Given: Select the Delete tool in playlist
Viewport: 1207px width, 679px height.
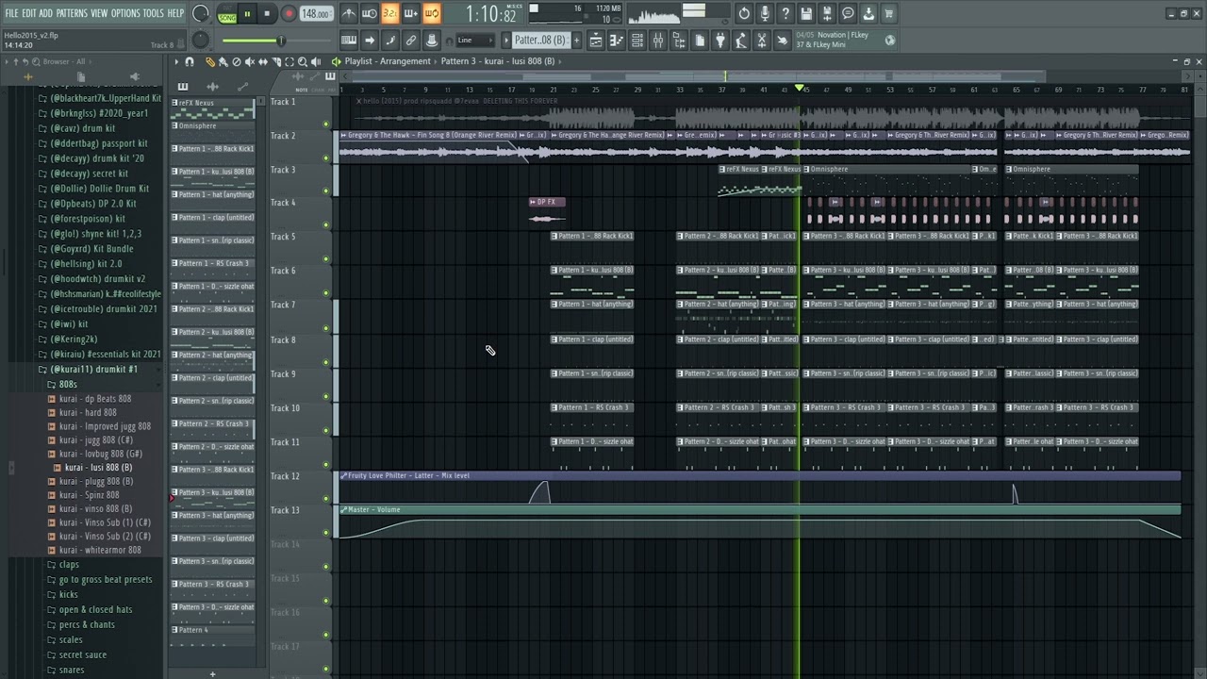Looking at the screenshot, I should (x=237, y=61).
